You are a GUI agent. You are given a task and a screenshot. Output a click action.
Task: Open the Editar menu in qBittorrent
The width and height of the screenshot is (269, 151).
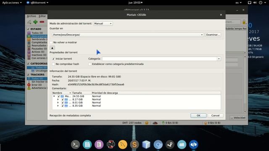pos(42,16)
